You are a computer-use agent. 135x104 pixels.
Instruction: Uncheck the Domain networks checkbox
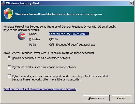[9, 58]
